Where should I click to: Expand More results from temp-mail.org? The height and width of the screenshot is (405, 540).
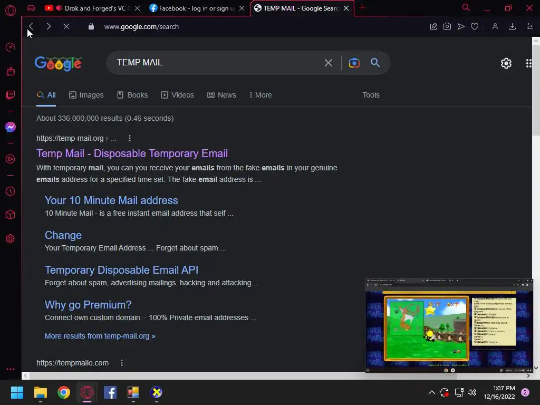[x=100, y=336]
